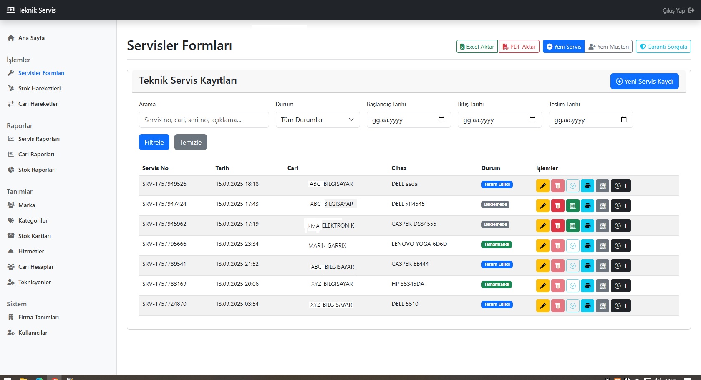Click check-mark icon for SRV-1757795666
This screenshot has width=701, height=380.
coord(572,246)
